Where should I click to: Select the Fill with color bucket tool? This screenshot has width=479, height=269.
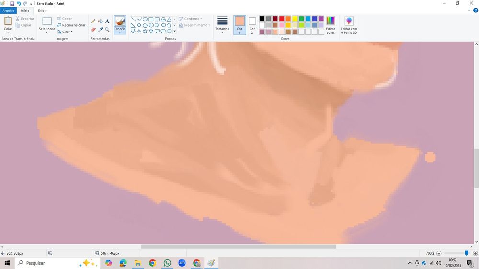[x=100, y=22]
